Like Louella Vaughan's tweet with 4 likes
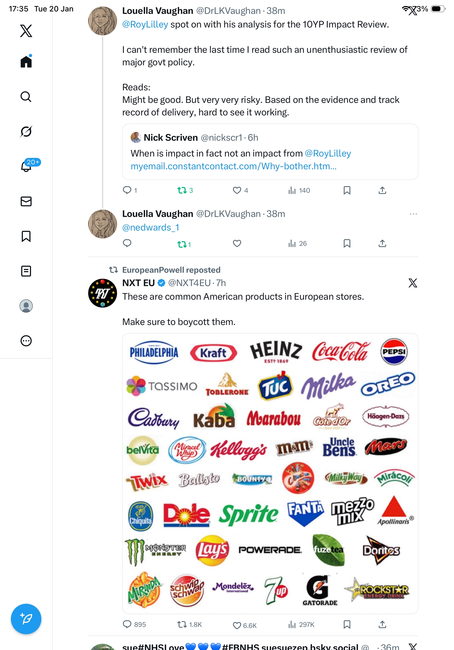 click(x=237, y=190)
